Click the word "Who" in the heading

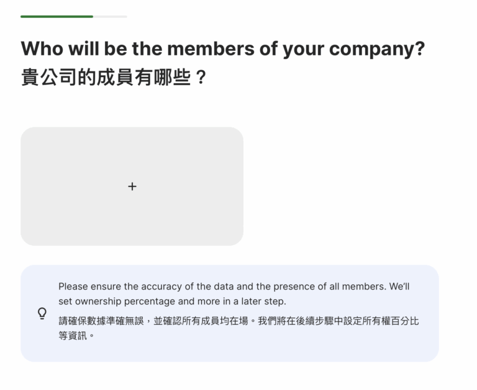coord(42,49)
